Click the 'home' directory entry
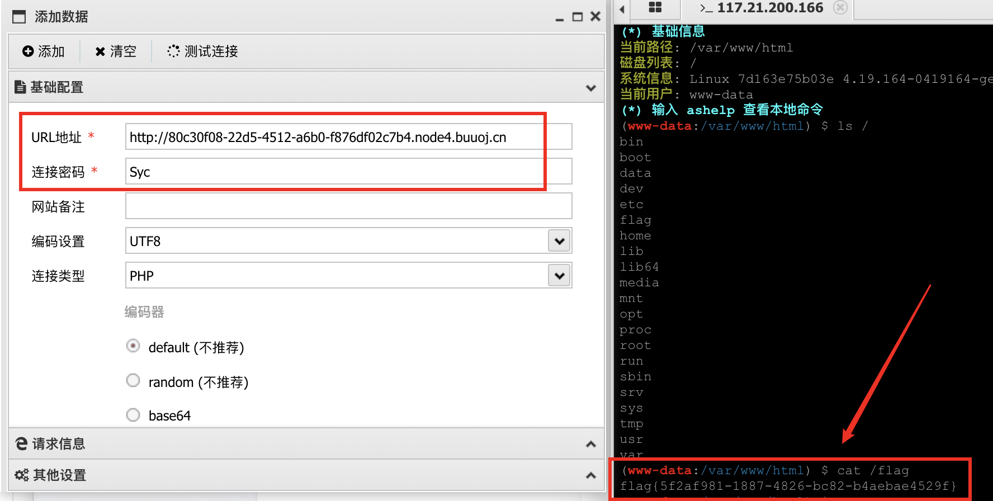The width and height of the screenshot is (993, 501). pyautogui.click(x=635, y=236)
